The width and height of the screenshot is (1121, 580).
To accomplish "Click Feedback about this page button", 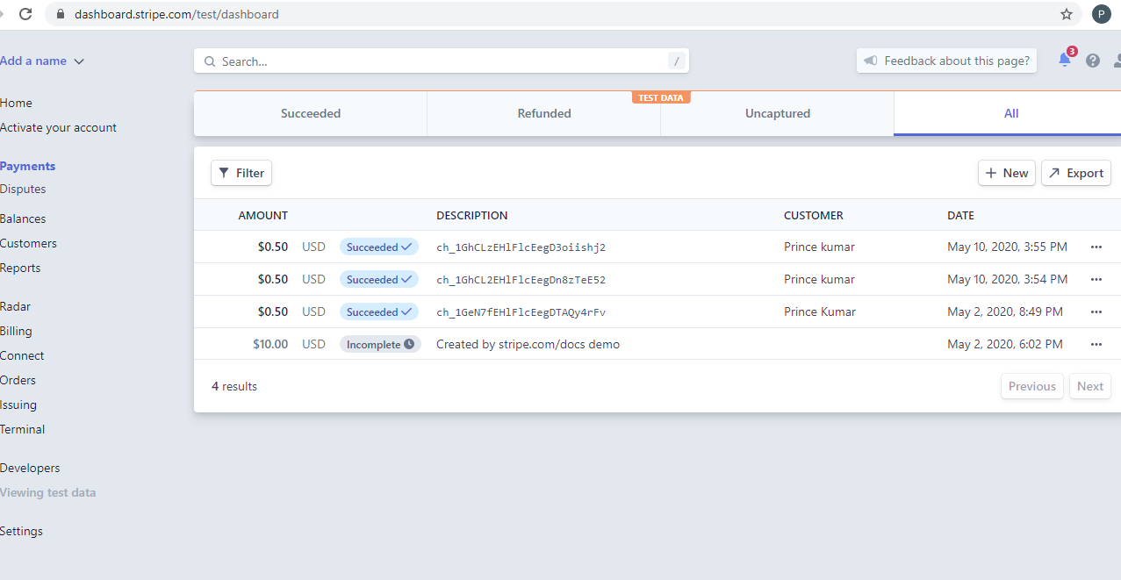I will (947, 61).
